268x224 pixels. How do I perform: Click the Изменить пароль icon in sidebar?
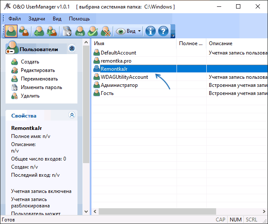pos(14,87)
